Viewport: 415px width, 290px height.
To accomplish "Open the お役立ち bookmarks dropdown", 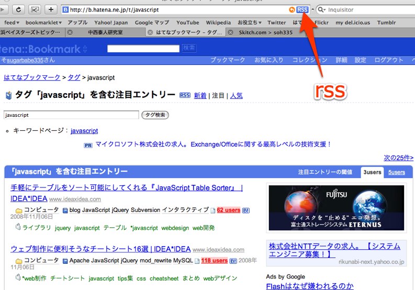I will pyautogui.click(x=250, y=23).
